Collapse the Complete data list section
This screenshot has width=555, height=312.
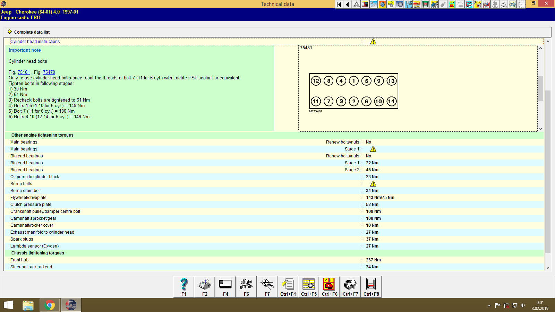click(10, 32)
